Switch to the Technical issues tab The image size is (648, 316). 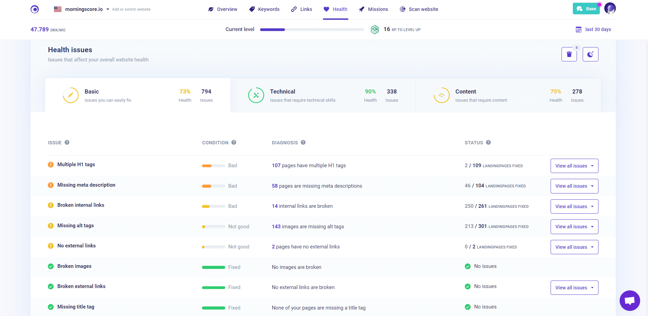pyautogui.click(x=323, y=95)
